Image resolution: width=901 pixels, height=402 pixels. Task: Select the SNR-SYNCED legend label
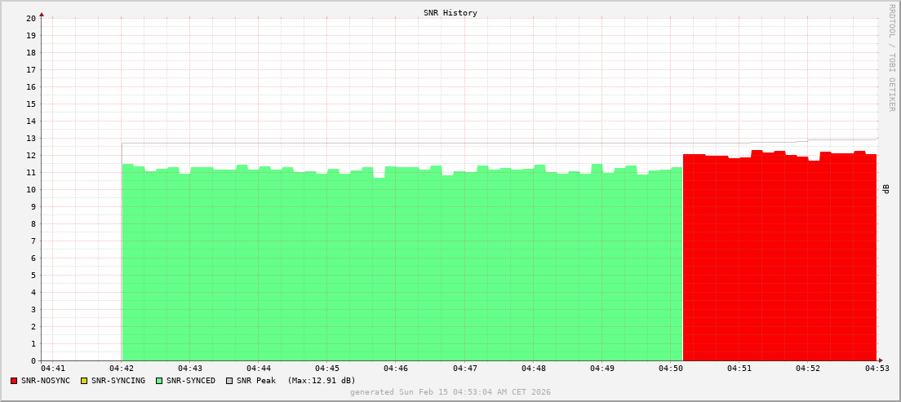click(191, 381)
